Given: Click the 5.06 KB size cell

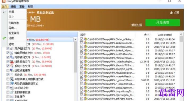Looking at the screenshot, I should 145,80.
